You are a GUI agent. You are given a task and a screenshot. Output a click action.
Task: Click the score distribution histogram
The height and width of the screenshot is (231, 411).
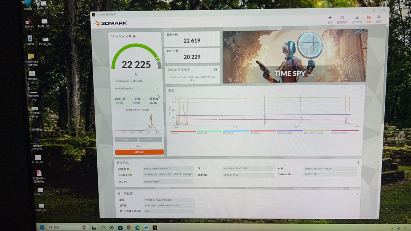coord(137,124)
